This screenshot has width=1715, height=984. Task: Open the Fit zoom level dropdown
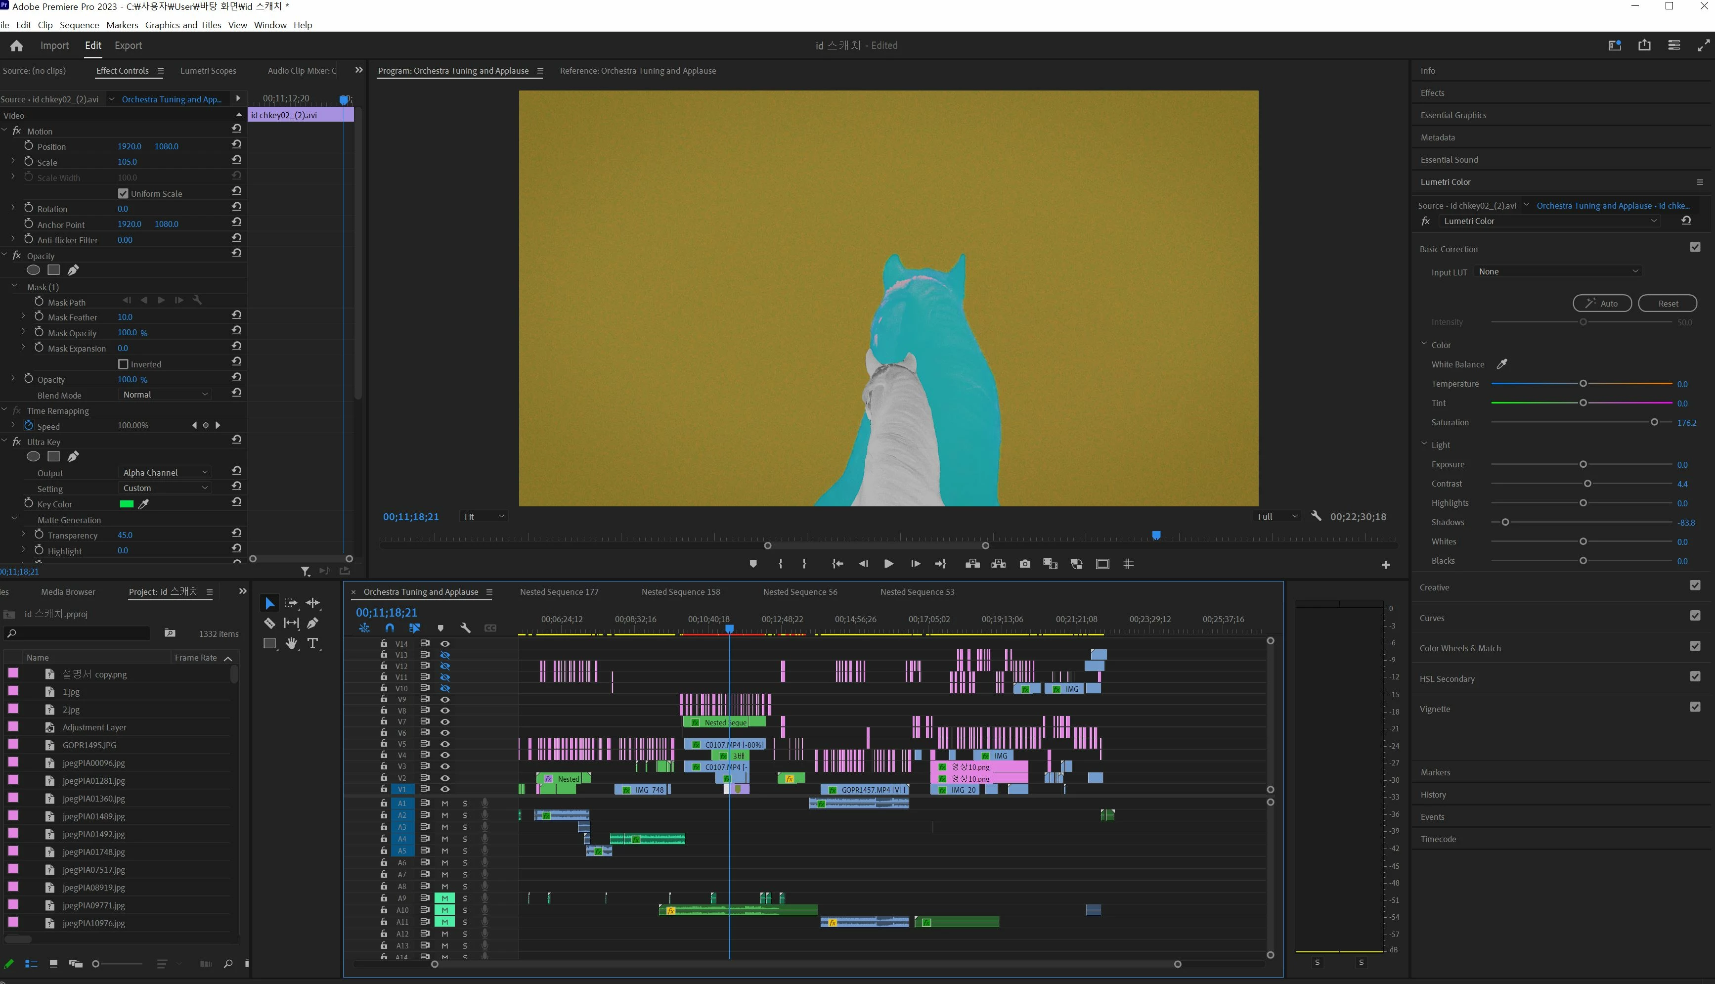click(x=484, y=516)
